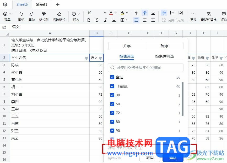This screenshot has height=163, width=227.
Task: Open the comments icon
Action: point(224,14)
